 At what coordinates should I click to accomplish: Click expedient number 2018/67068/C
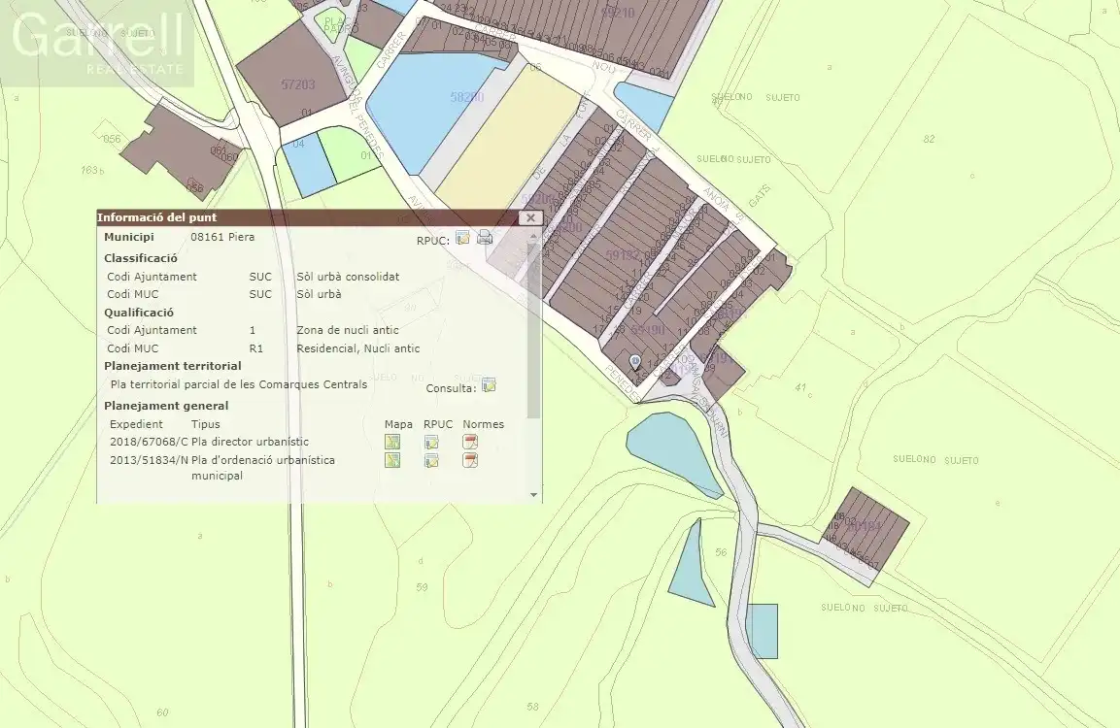pyautogui.click(x=149, y=442)
